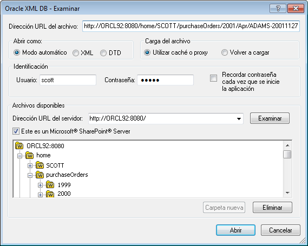
Task: Click the help question mark button
Action: click(278, 9)
